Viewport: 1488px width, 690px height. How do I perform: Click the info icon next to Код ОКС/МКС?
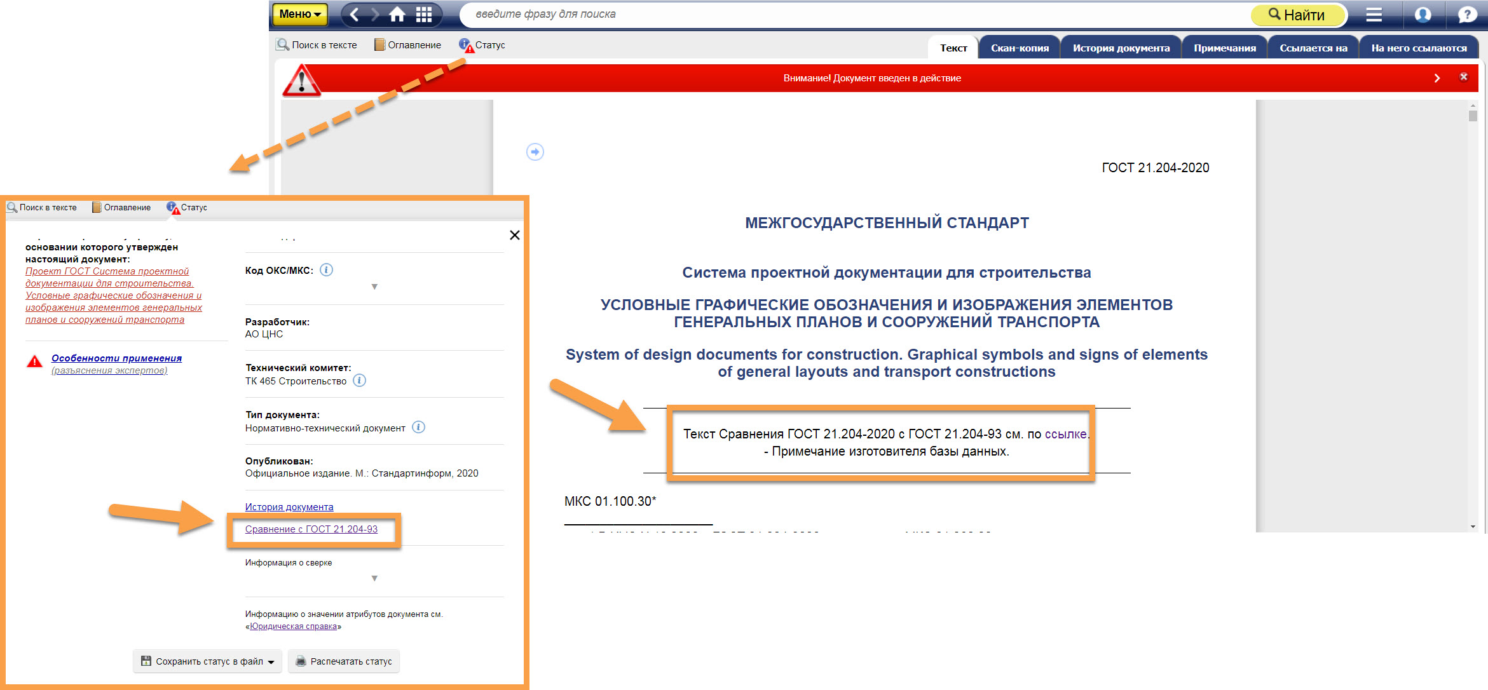tap(326, 270)
